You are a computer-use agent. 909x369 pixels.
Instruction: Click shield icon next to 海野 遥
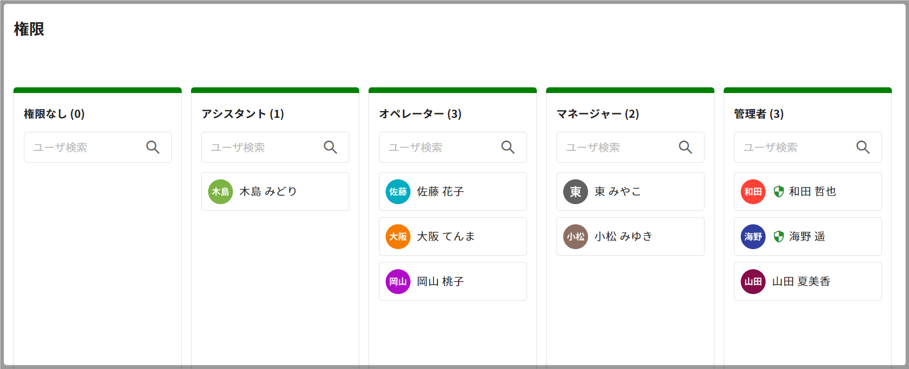(x=779, y=237)
